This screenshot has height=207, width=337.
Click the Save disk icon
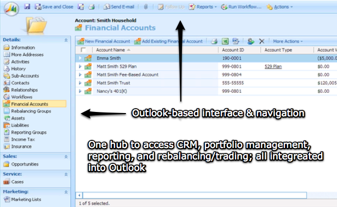tap(27, 7)
